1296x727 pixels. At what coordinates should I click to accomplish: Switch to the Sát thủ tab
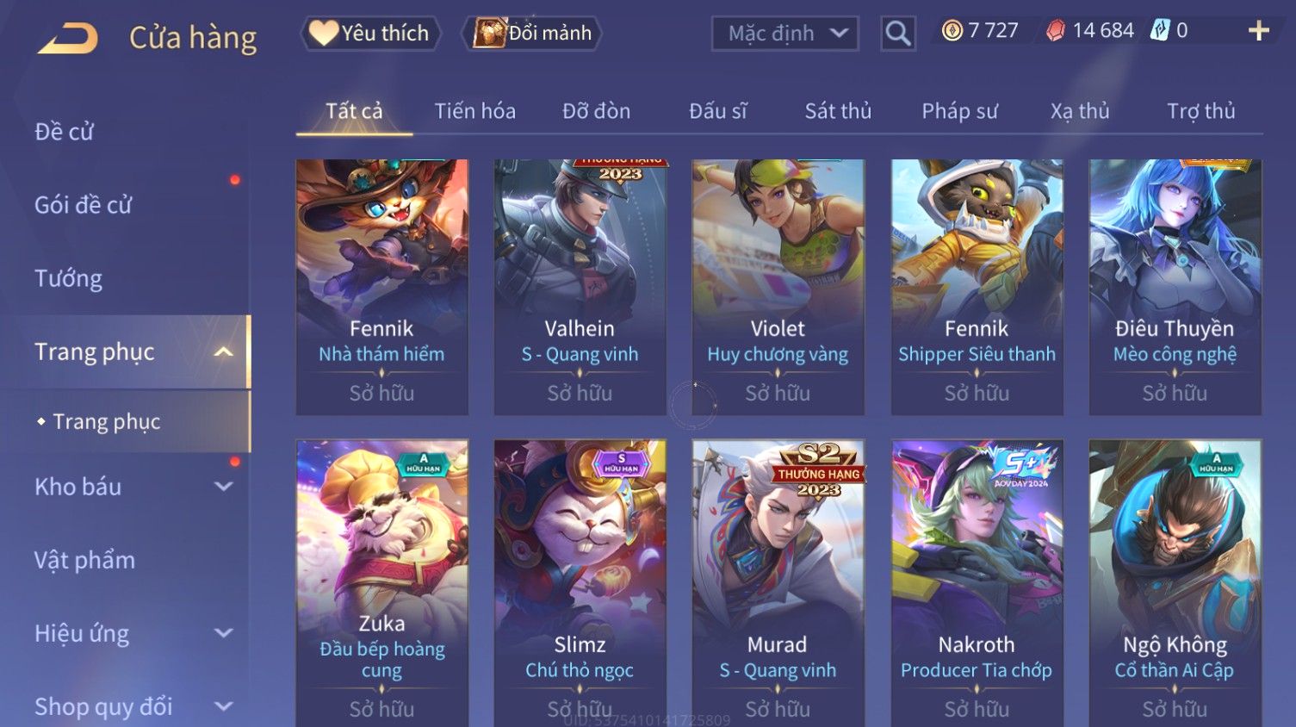[x=838, y=111]
